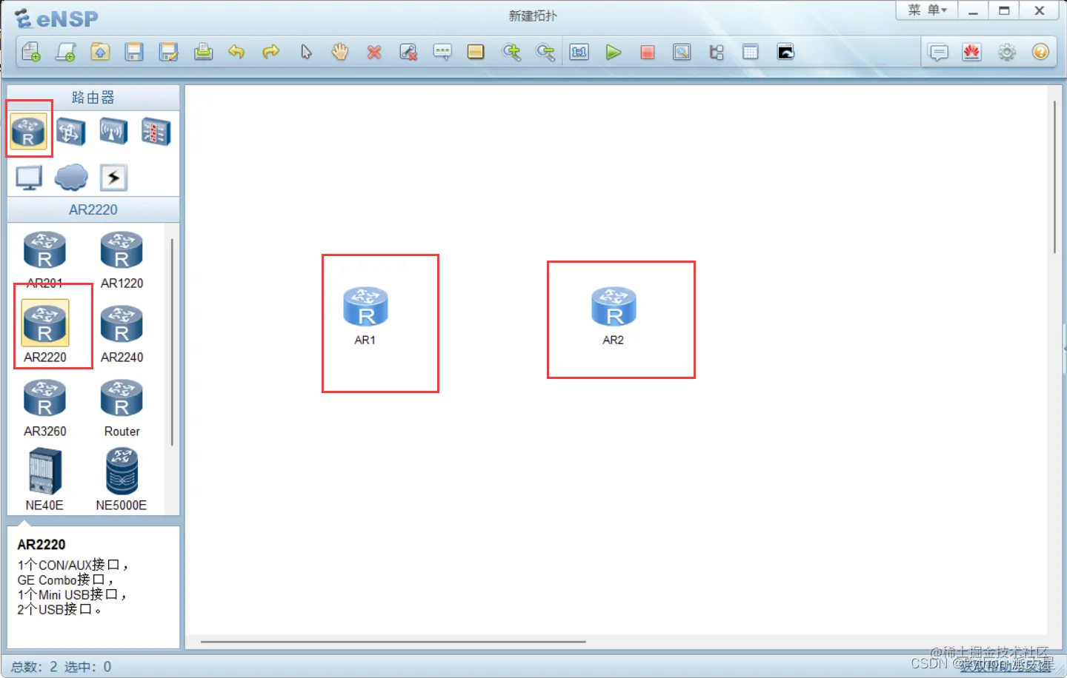Select the WLAN device category

pos(113,132)
